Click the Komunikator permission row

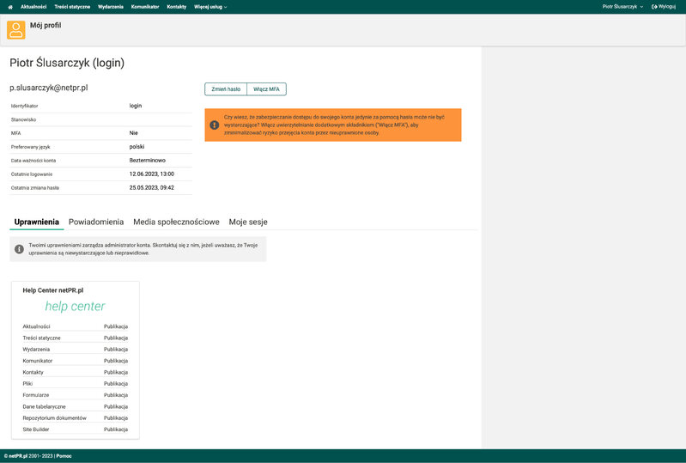point(76,361)
